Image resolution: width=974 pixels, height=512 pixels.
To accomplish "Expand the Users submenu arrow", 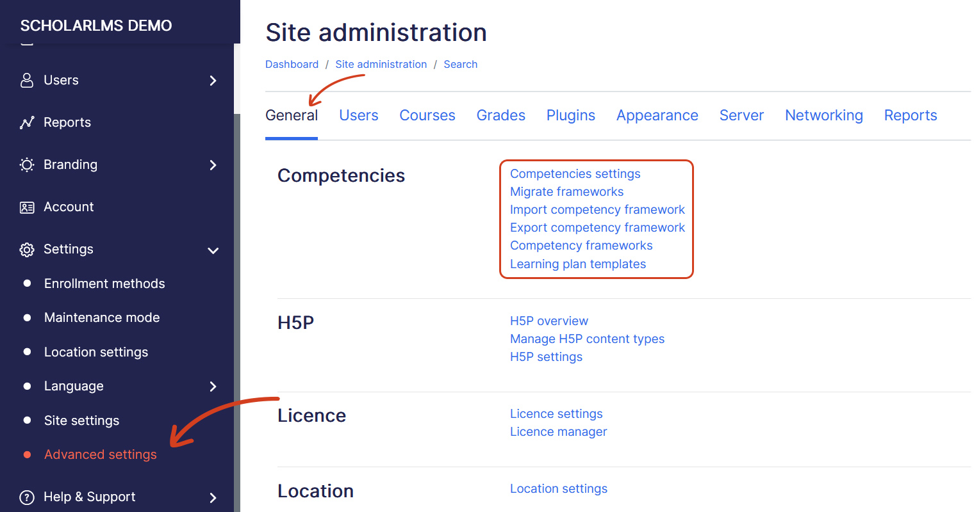I will 213,81.
